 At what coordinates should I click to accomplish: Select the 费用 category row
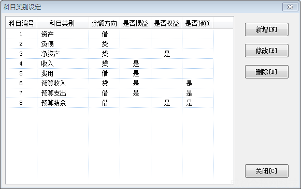click(x=110, y=73)
